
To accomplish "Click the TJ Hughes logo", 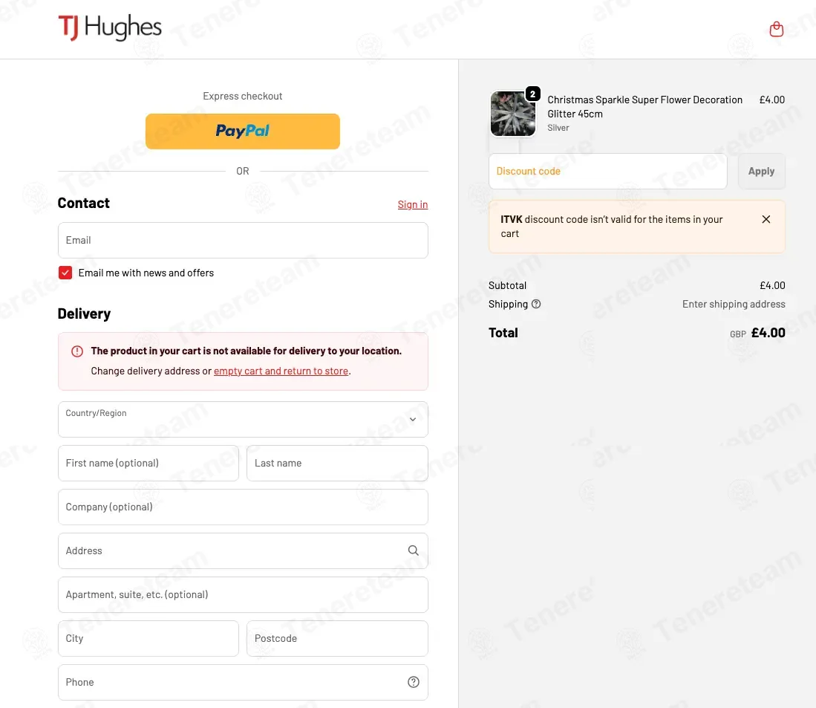I will (110, 27).
